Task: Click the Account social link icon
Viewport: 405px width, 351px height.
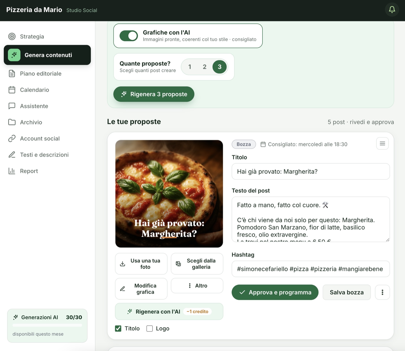Action: click(12, 138)
